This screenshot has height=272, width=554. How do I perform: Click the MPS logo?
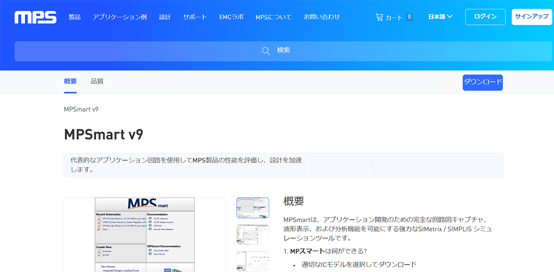coord(36,18)
